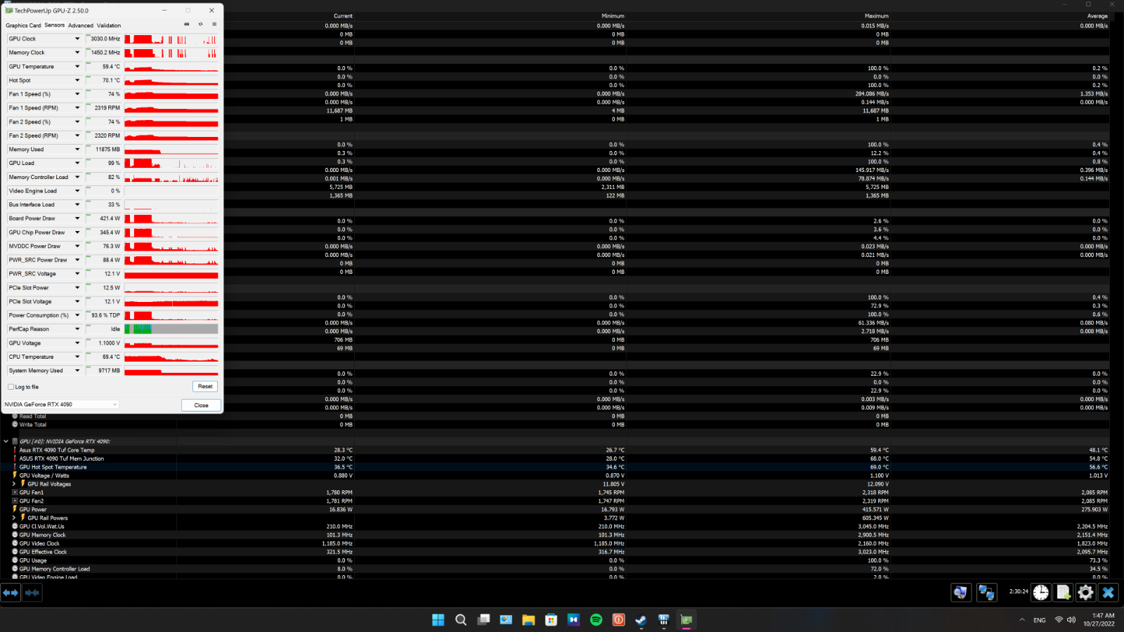
Task: Select the GPU Memory Clock row in HWiNFO
Action: tap(555, 535)
